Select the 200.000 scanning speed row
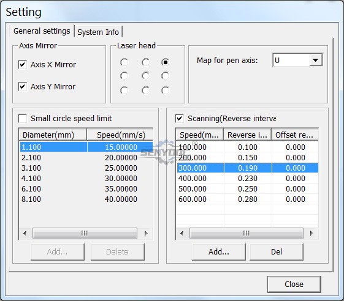The image size is (344, 301). point(247,158)
